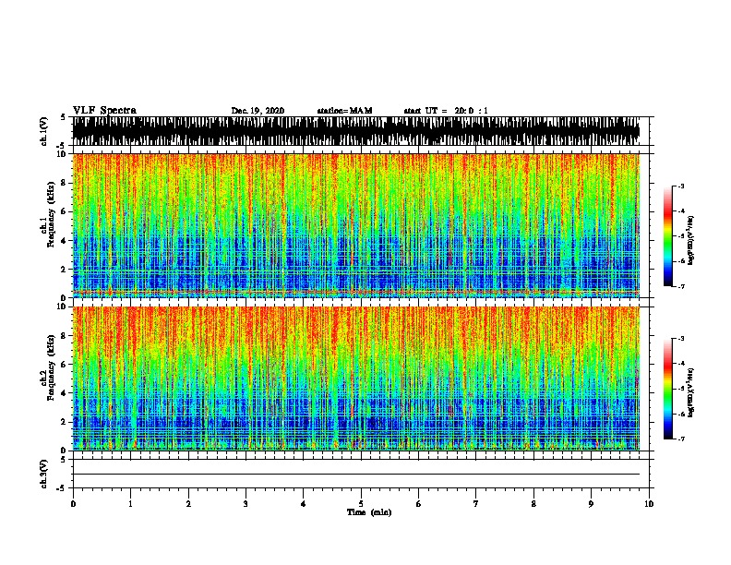Click the flat line in the ch.3(V) panel
Image resolution: width=731 pixels, height=565 pixels.
[355, 475]
